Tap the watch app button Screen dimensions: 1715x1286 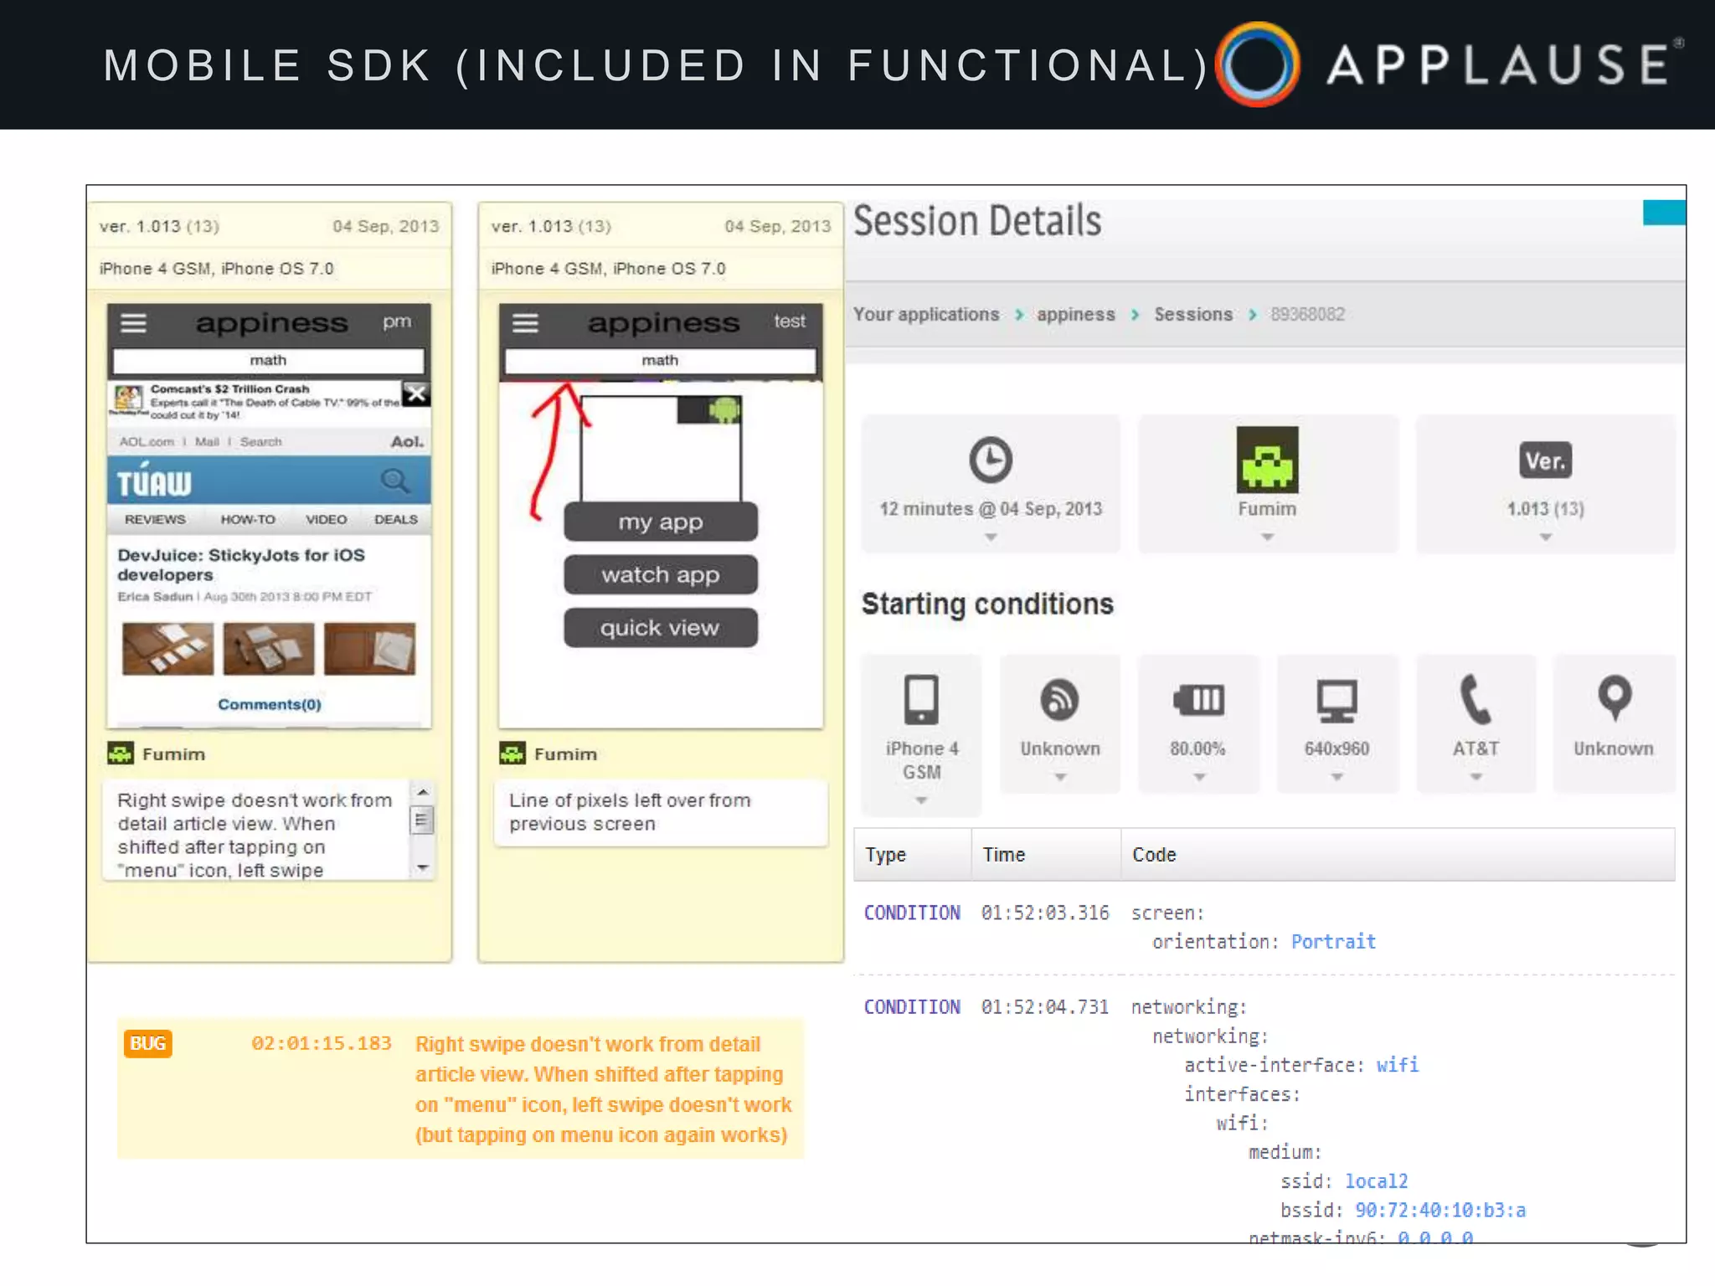click(660, 575)
